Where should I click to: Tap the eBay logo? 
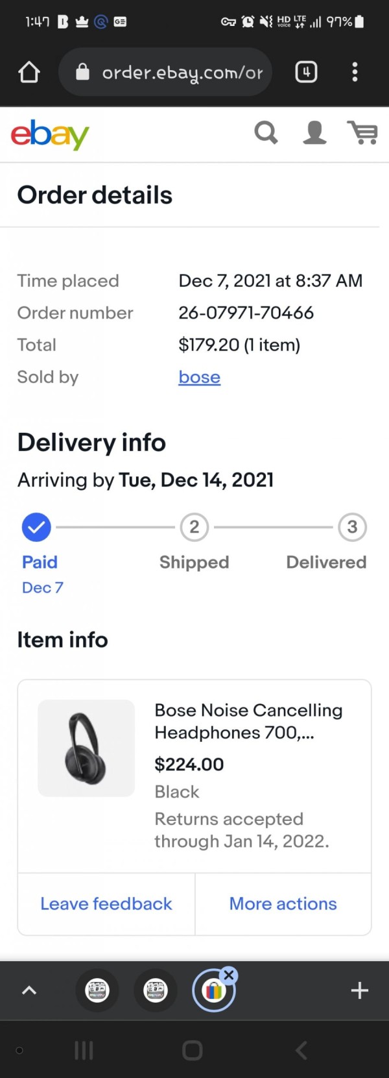point(50,134)
